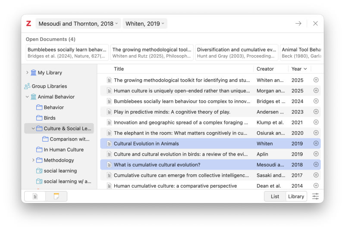Click the Zotero Z logo icon
345x231 pixels.
pos(28,24)
